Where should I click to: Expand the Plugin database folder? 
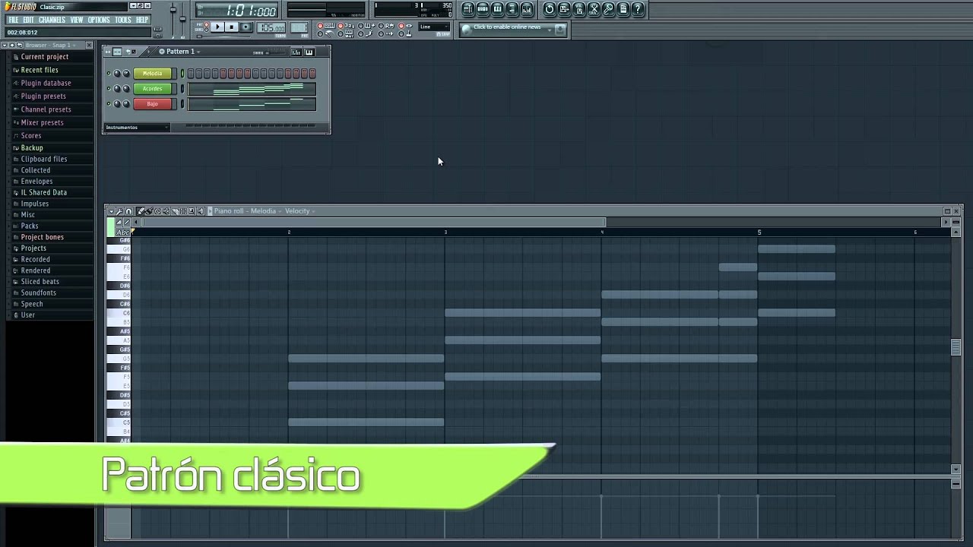(46, 83)
